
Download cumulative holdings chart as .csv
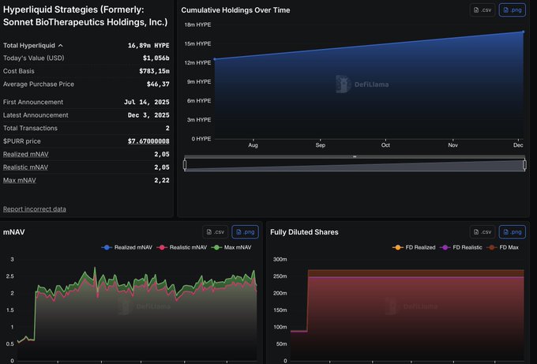483,10
